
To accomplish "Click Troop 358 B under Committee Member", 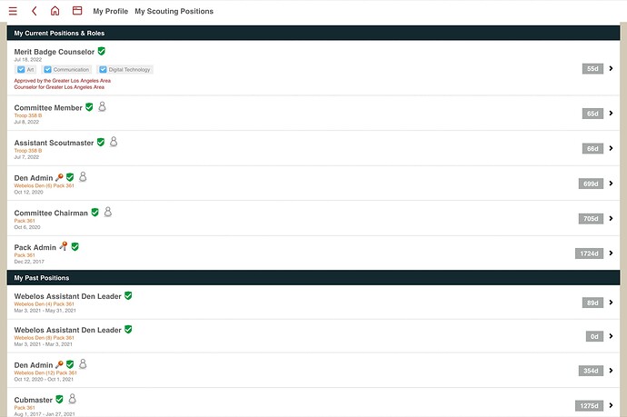I will coord(28,115).
